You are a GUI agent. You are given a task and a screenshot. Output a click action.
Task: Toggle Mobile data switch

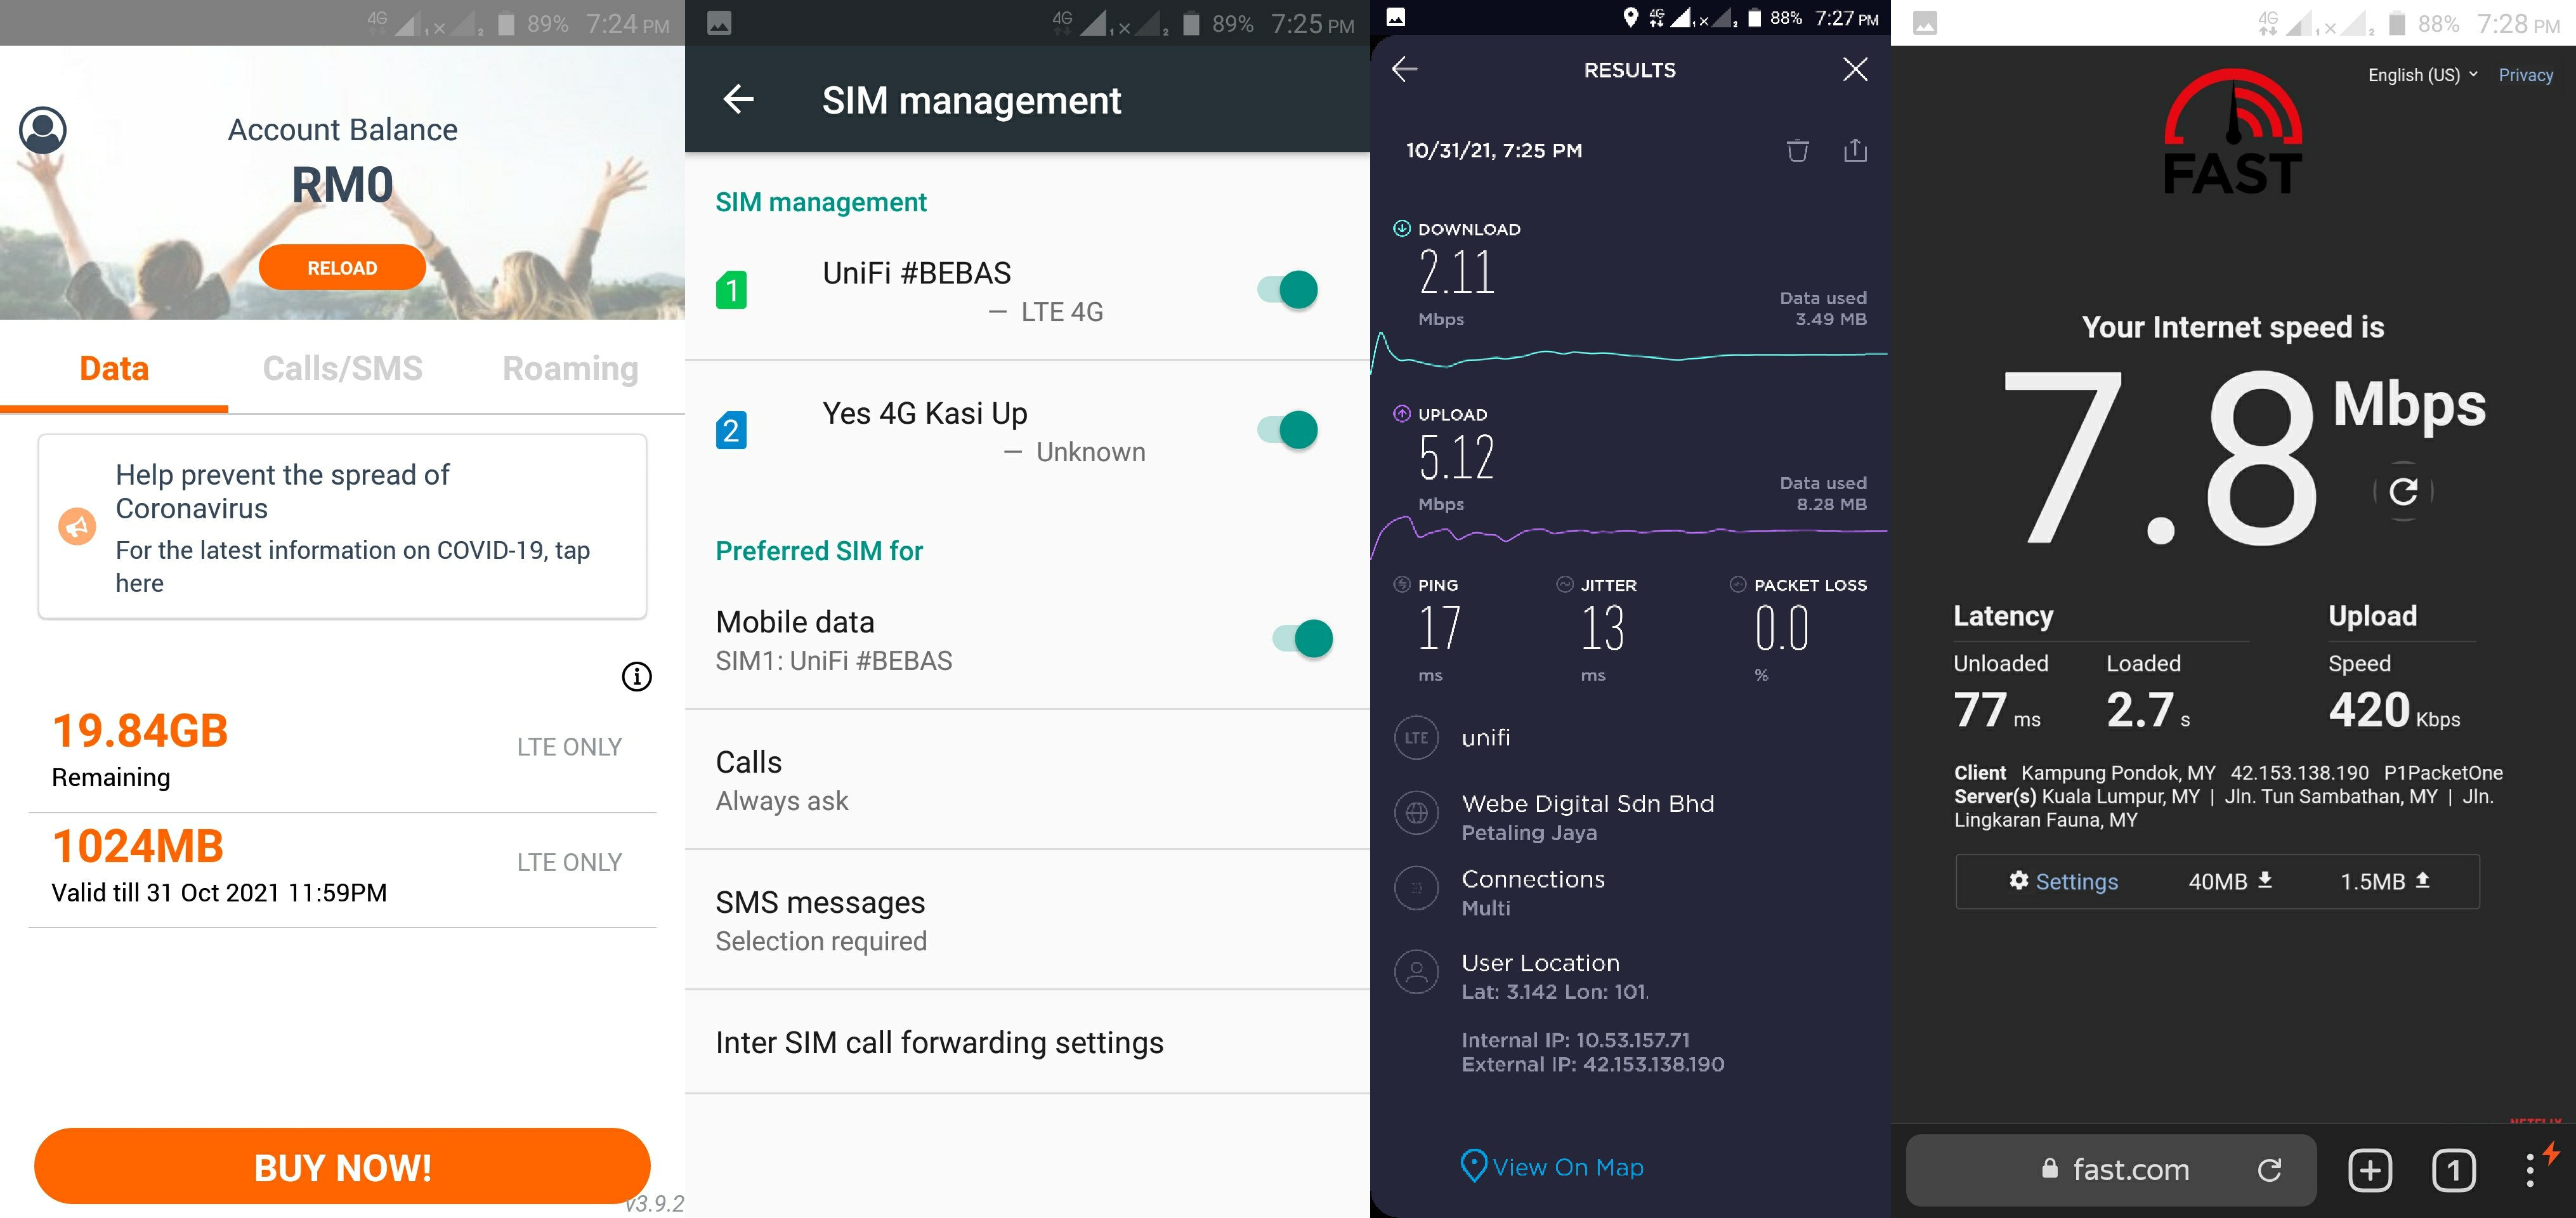click(1303, 638)
